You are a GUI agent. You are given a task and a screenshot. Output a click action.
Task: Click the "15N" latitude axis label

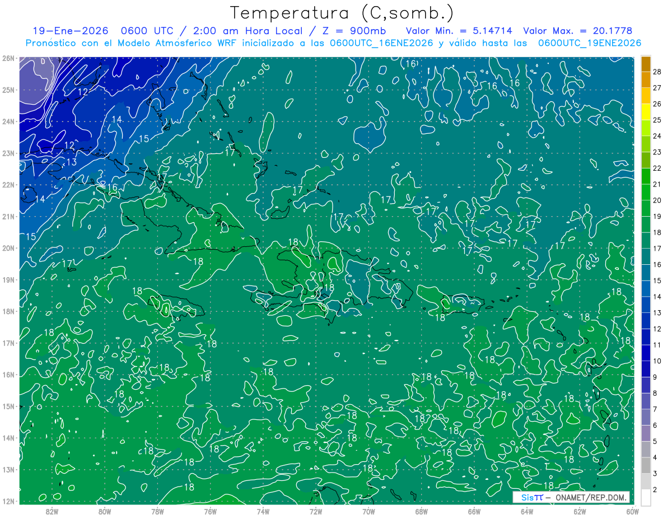(x=8, y=406)
